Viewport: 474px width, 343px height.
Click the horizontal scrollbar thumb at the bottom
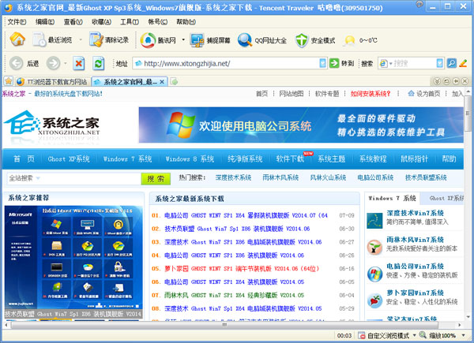click(x=224, y=325)
